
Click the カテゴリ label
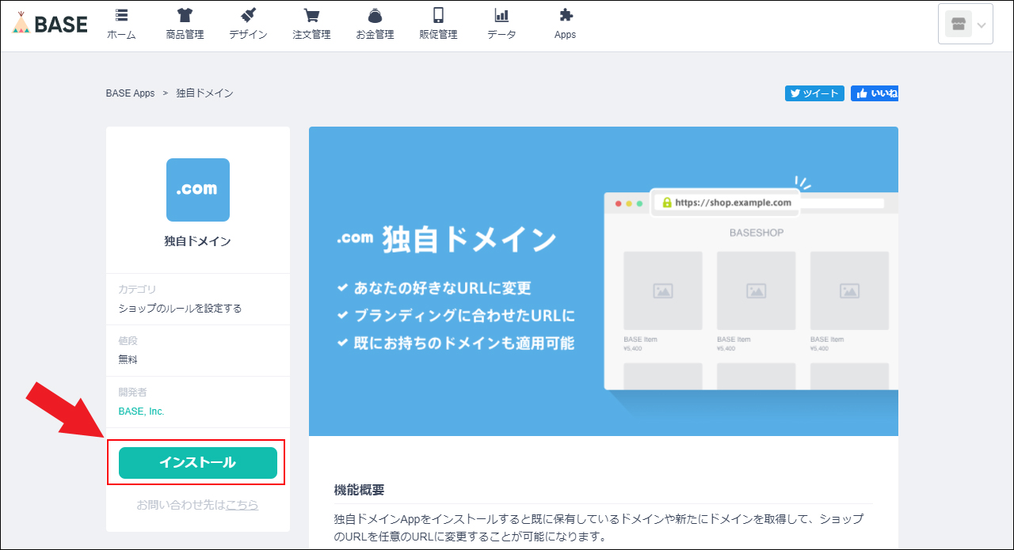point(137,290)
